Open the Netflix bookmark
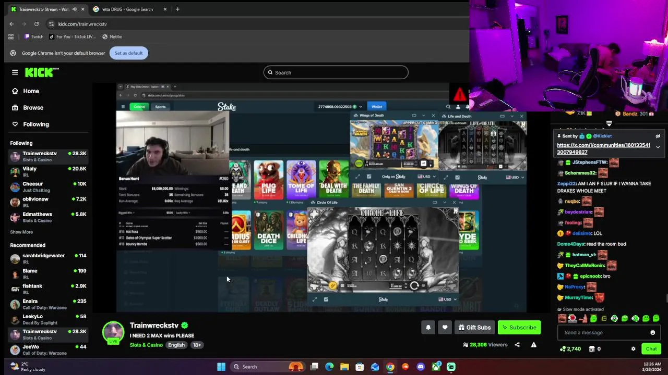The image size is (668, 375). tap(112, 37)
